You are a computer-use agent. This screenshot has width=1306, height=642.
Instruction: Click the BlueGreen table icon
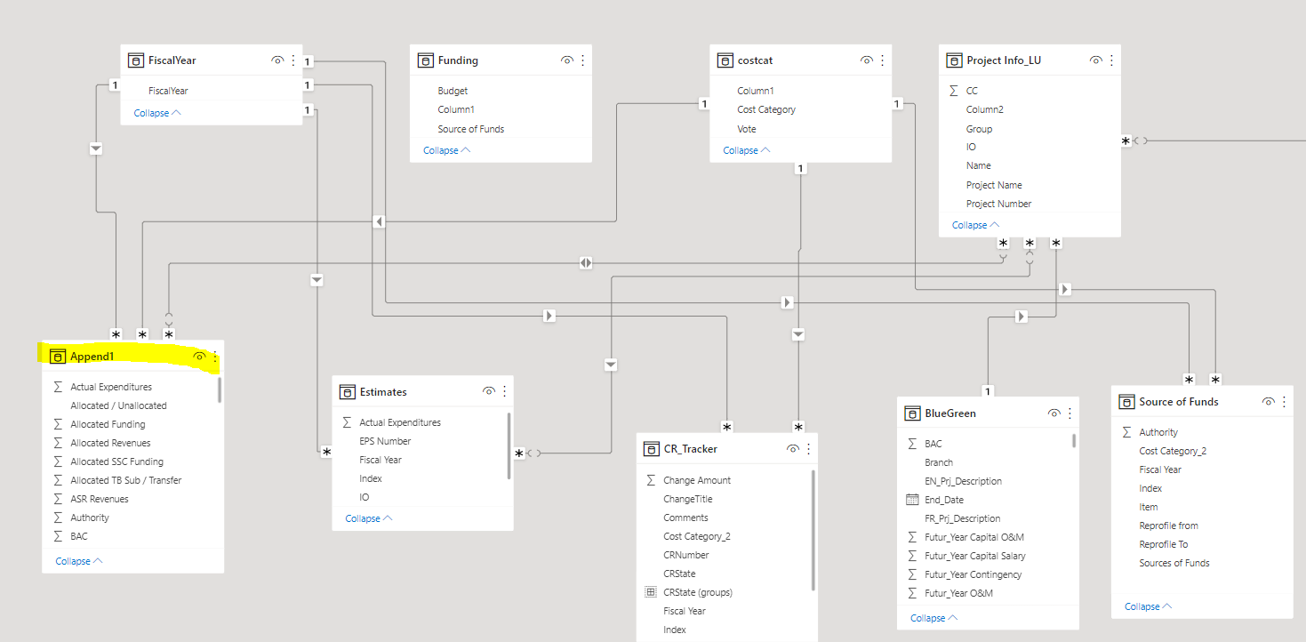pyautogui.click(x=912, y=413)
